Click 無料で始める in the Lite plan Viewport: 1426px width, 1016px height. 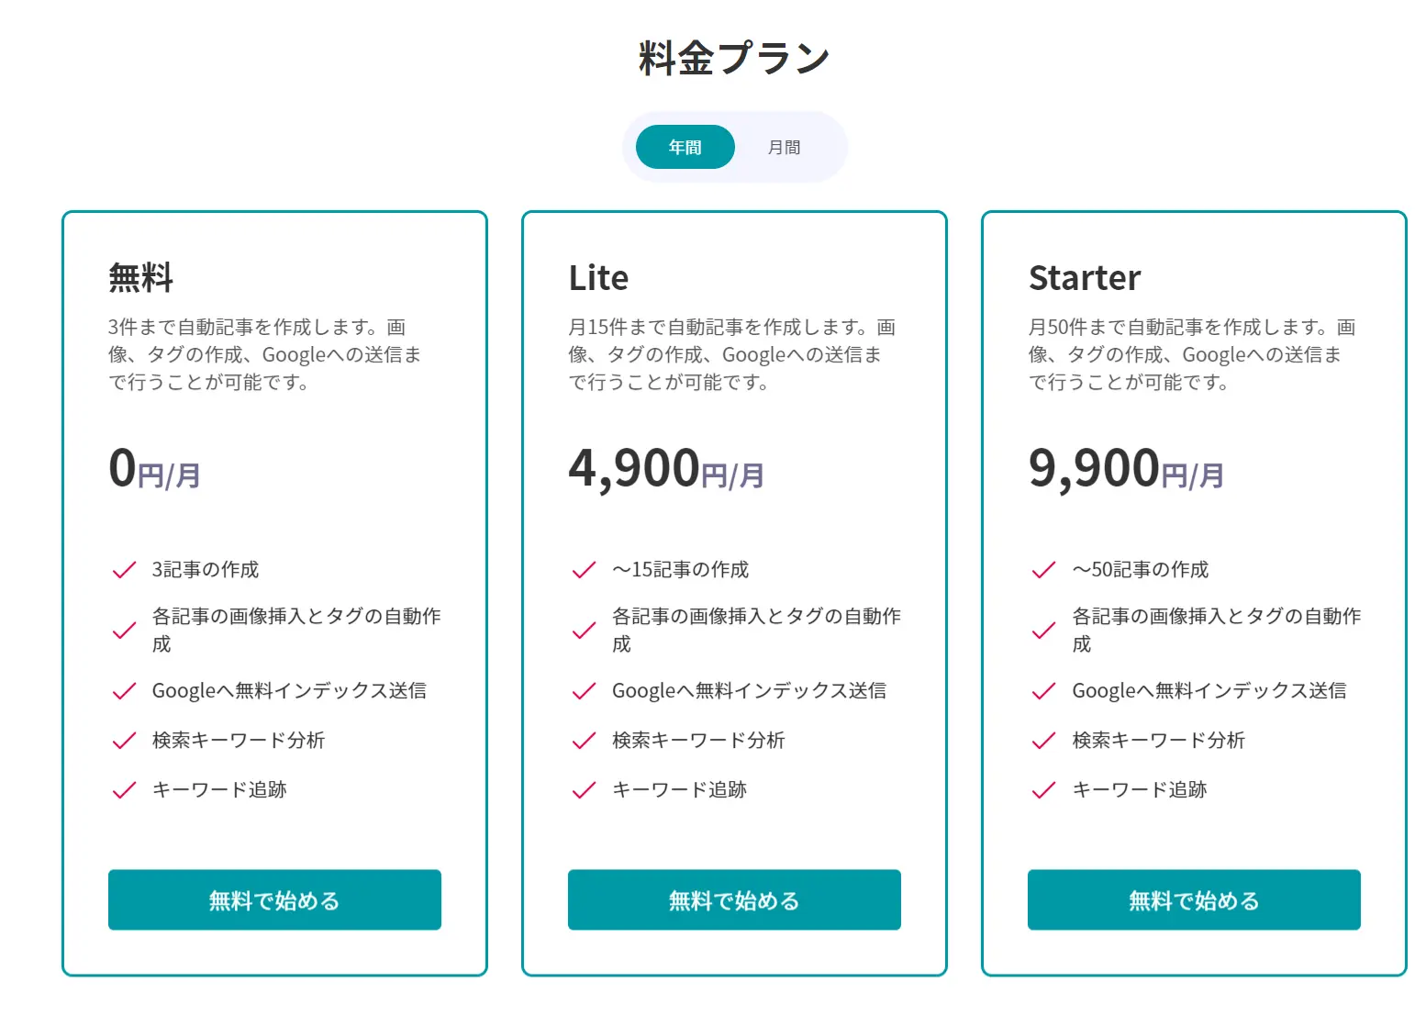[734, 899]
